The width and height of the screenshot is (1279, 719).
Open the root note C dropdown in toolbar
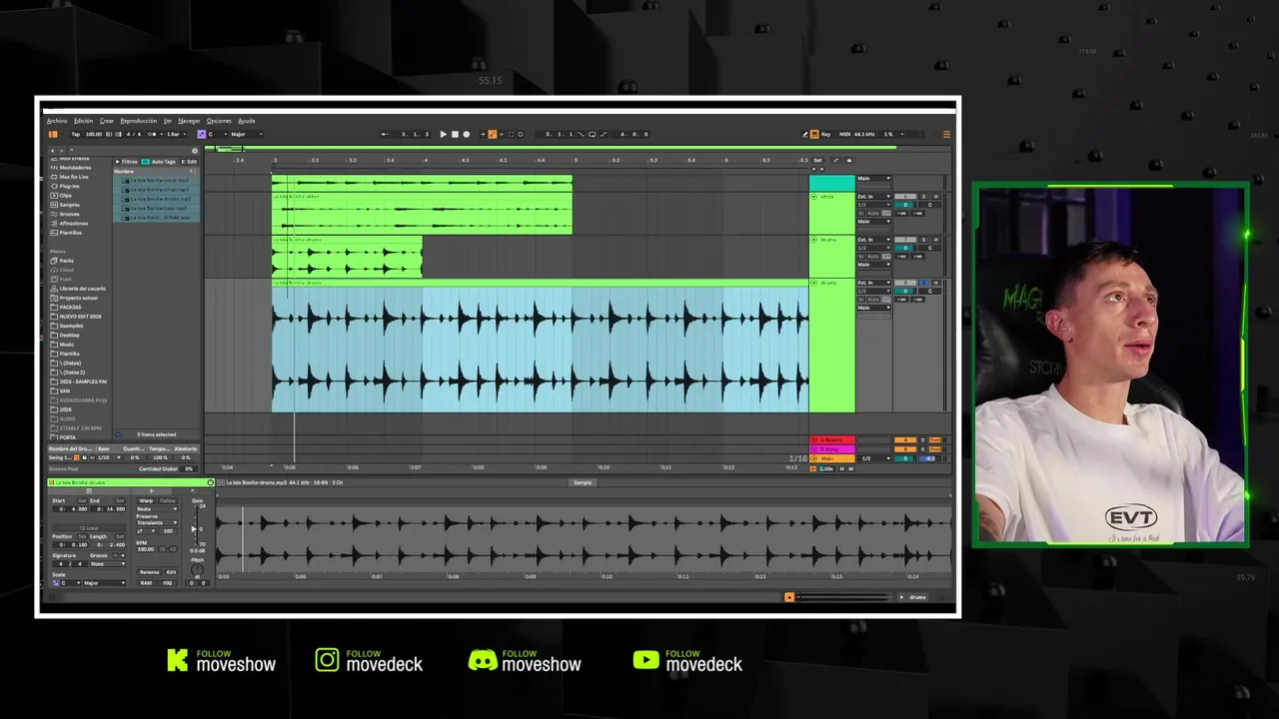click(x=218, y=134)
